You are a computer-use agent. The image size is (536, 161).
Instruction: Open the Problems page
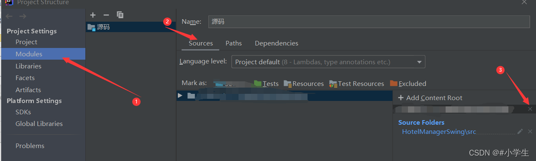coord(30,146)
